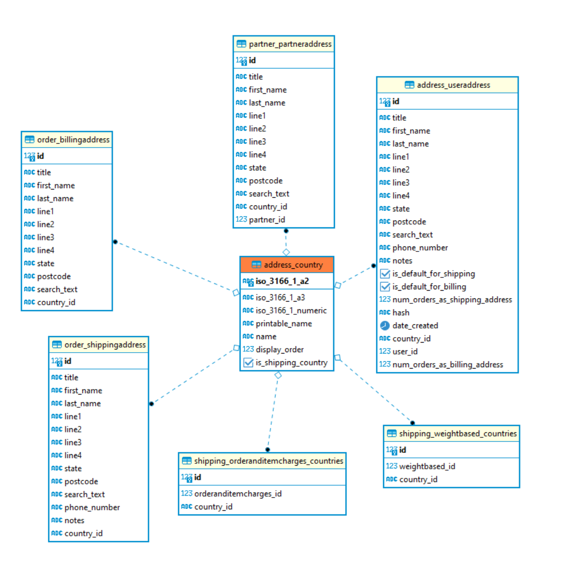Select user_id column in address_useraddress
564x569 pixels.
coord(405,351)
